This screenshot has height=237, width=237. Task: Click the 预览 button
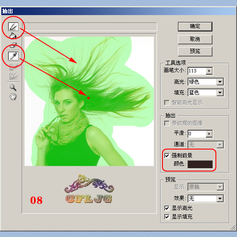tap(195, 52)
